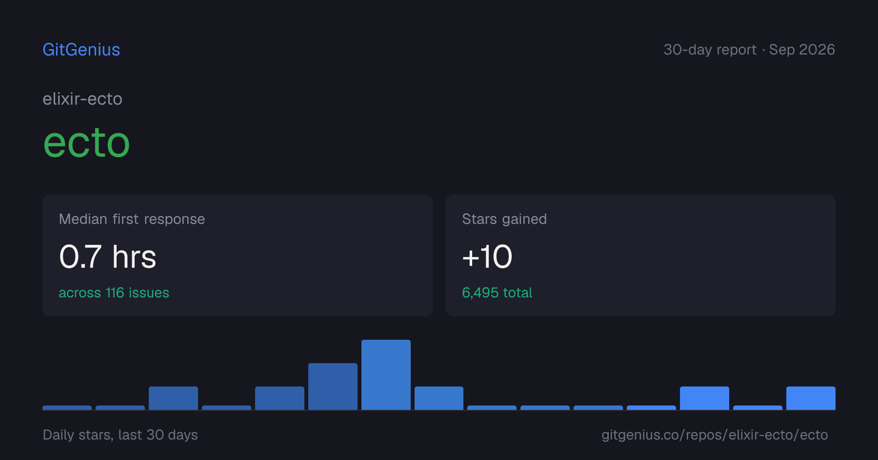The image size is (878, 460).
Task: Open the Stars gained card
Action: pyautogui.click(x=640, y=256)
